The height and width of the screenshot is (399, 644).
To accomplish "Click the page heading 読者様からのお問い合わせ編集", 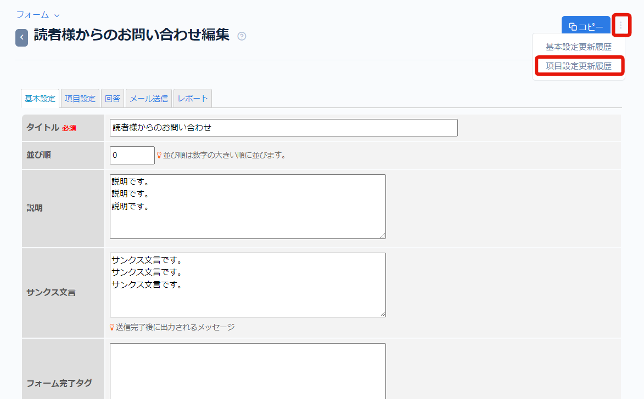I will 131,35.
